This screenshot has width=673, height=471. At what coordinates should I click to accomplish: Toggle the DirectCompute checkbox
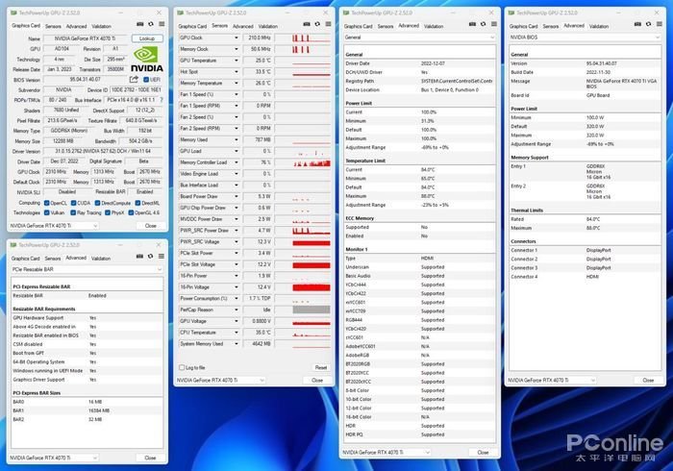click(97, 203)
